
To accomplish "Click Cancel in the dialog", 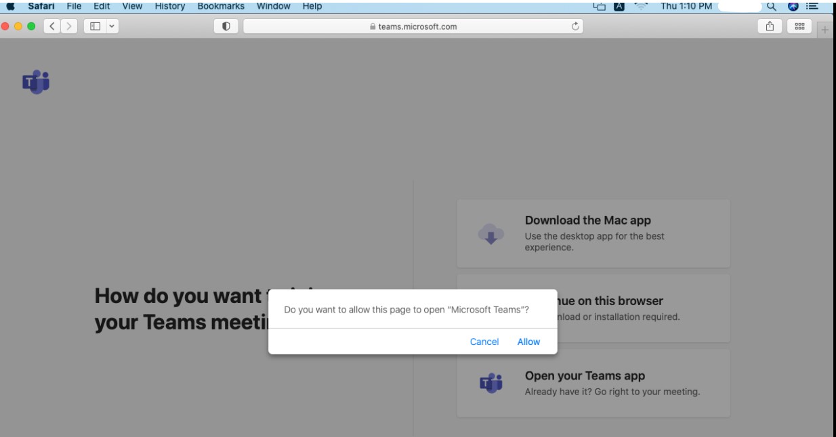I will coord(484,342).
